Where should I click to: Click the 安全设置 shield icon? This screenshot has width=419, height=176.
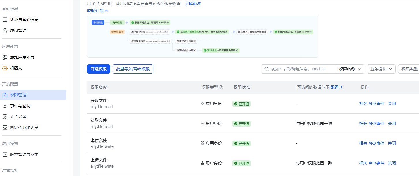(5, 117)
